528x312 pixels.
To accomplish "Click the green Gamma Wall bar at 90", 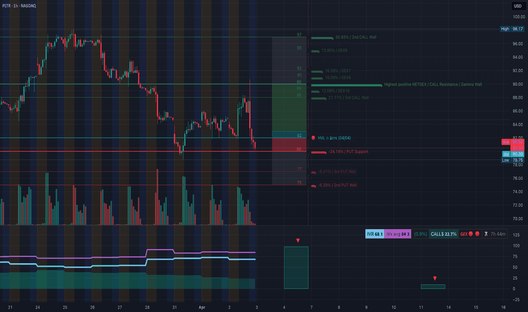I will pos(347,85).
